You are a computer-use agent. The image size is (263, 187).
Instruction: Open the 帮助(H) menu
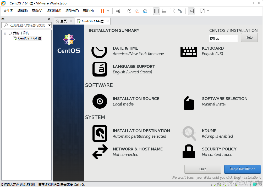tap(88, 11)
